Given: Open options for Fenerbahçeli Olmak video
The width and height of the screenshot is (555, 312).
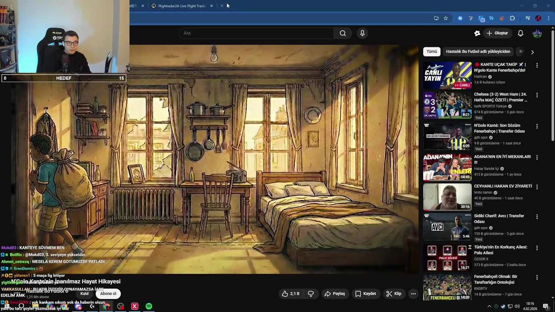Looking at the screenshot, I should [537, 277].
